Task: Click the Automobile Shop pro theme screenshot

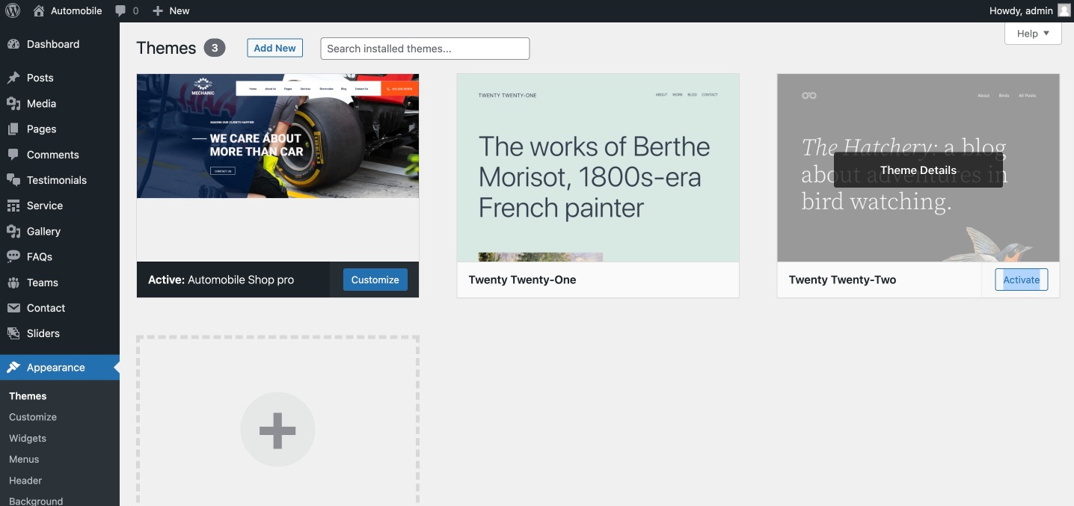Action: click(x=277, y=167)
